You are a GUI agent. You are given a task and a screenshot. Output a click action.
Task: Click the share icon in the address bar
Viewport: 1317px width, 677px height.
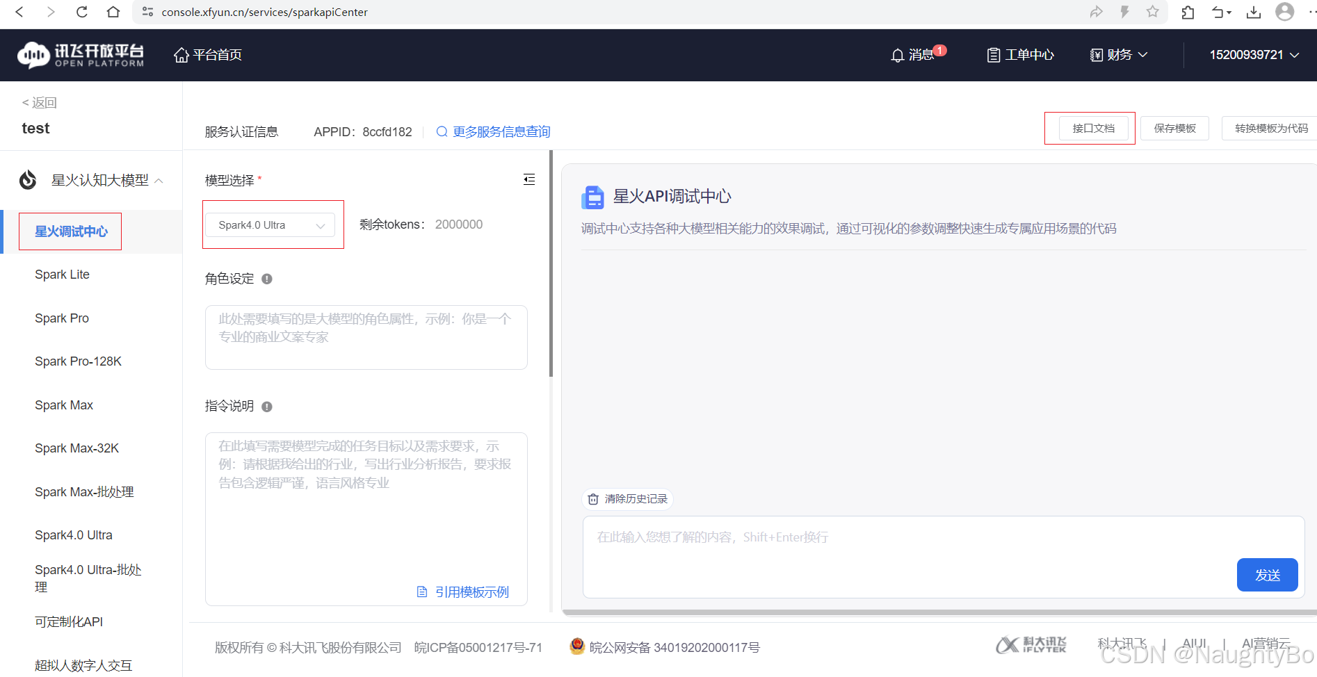(1096, 12)
